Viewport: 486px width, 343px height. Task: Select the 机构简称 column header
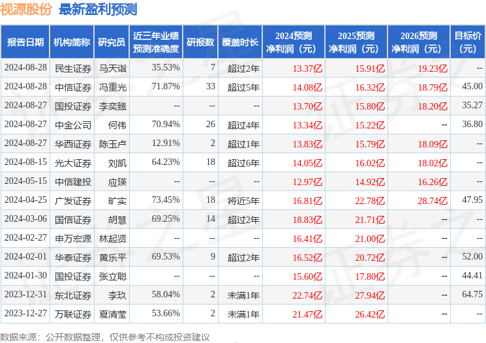tap(72, 42)
